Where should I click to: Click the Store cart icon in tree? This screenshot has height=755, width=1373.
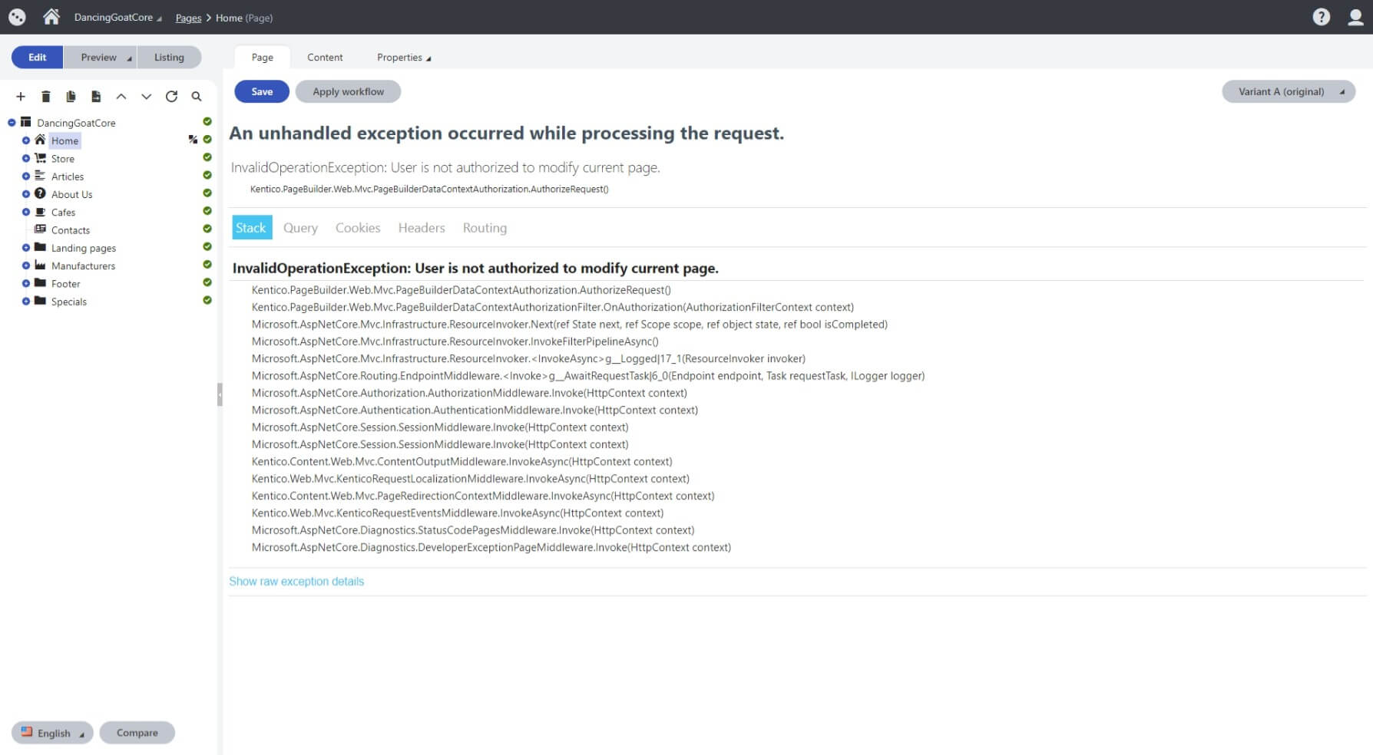pyautogui.click(x=40, y=158)
